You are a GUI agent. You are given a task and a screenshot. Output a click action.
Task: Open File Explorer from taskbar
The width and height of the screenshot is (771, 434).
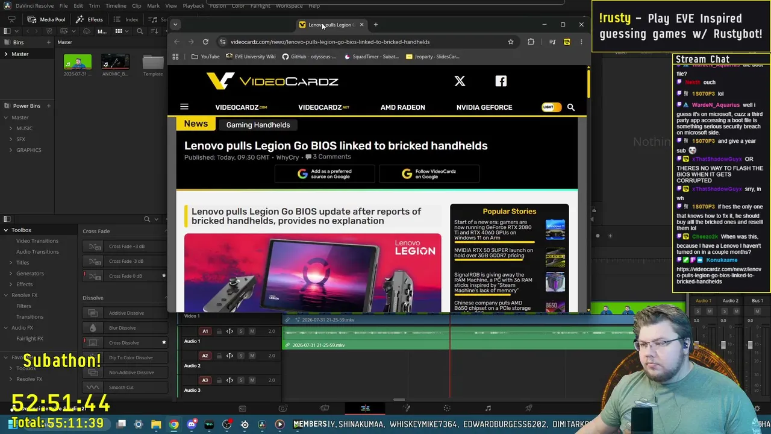[156, 424]
